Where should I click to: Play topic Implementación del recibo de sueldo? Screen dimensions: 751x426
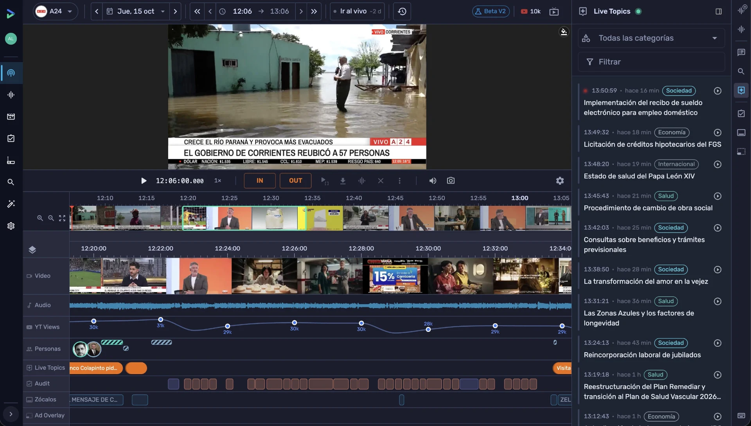tap(717, 91)
